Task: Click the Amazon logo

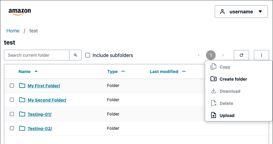Action: click(20, 12)
